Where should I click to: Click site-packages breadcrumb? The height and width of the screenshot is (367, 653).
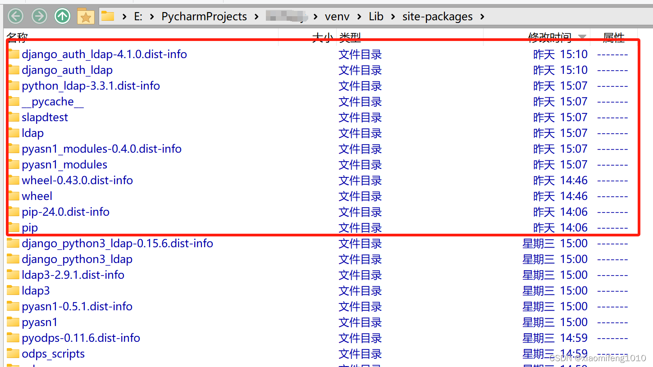[x=438, y=17]
